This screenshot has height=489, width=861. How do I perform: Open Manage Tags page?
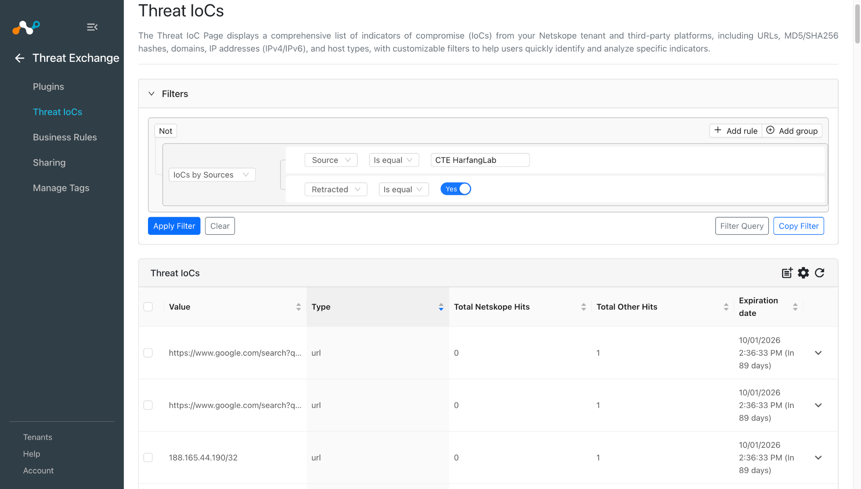[x=61, y=188]
